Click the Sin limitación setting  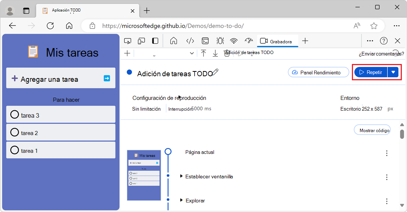(x=147, y=109)
